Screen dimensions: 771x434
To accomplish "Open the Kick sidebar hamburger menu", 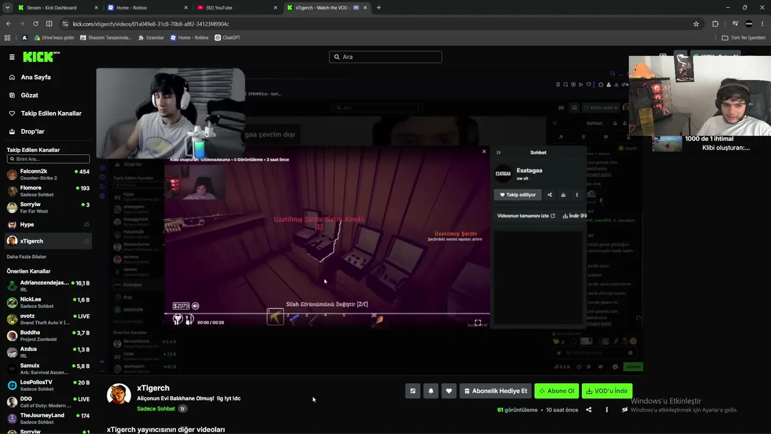I will click(x=11, y=57).
